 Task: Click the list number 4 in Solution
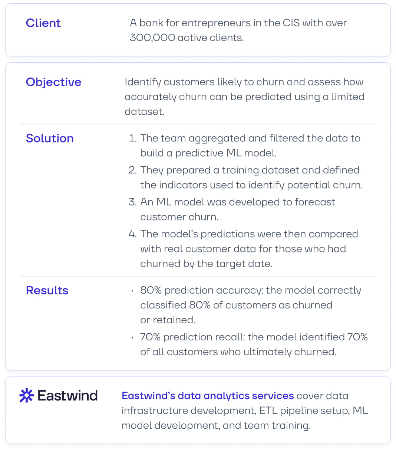click(x=132, y=234)
